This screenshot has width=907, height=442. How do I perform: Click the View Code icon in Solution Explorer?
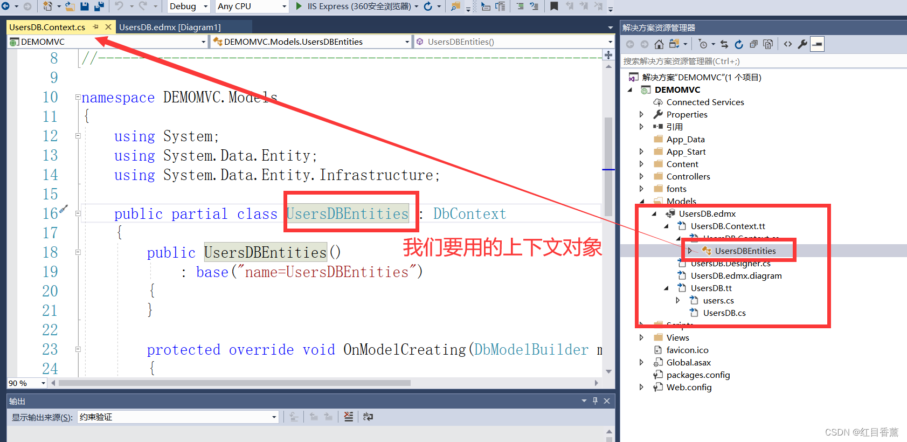[x=788, y=44]
